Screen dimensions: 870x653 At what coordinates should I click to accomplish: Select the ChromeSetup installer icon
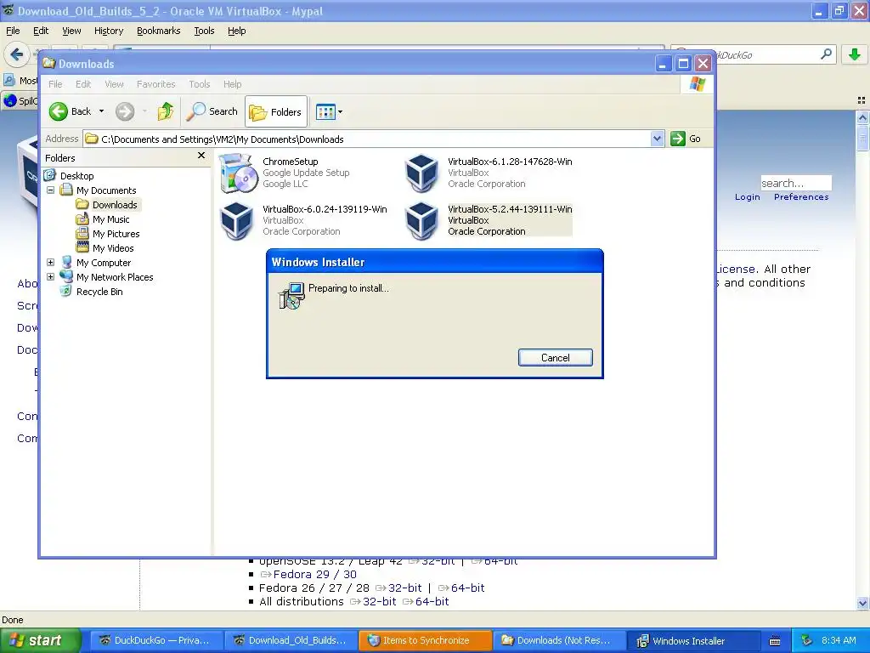(x=239, y=173)
